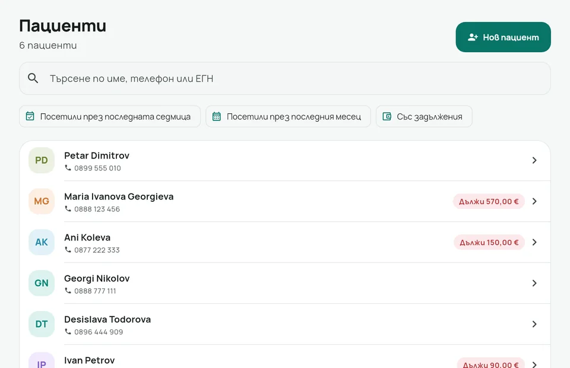Click phone number 0896 444 909
This screenshot has width=570, height=368.
point(99,332)
